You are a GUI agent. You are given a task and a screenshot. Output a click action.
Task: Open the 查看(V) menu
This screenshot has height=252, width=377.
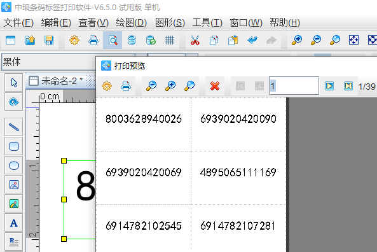click(x=93, y=23)
